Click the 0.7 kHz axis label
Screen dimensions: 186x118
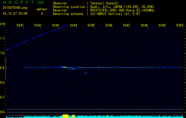pyautogui.click(x=2, y=97)
